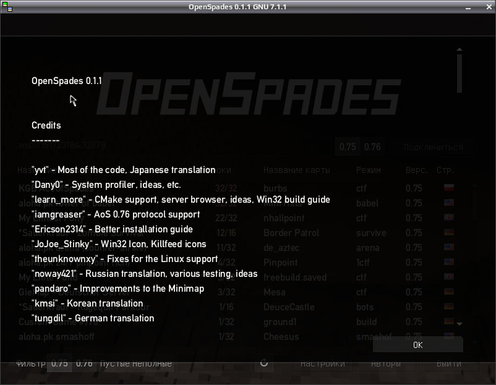
Task: Click the dimmed refresh server list icon
Action: point(264,363)
